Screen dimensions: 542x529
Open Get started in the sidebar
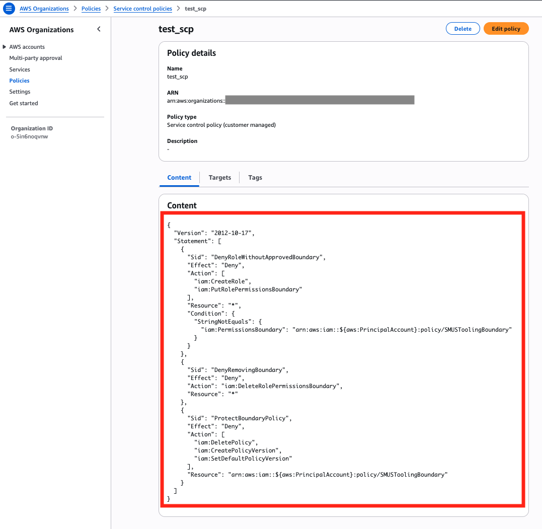pos(24,103)
